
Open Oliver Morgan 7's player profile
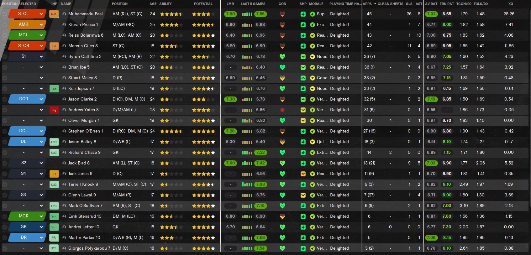pyautogui.click(x=84, y=121)
